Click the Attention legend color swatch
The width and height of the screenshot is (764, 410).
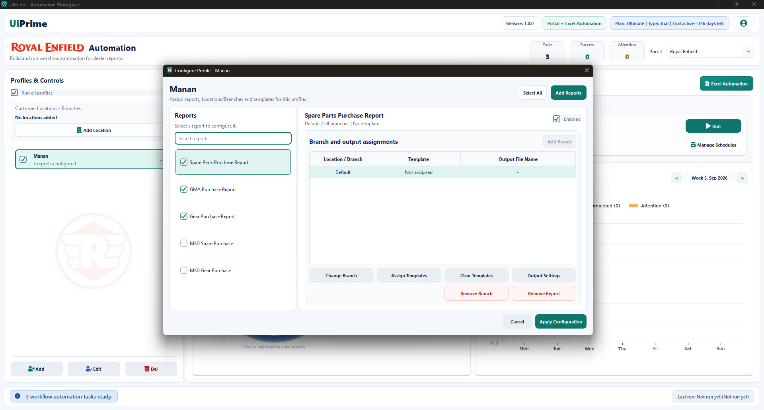tap(633, 206)
